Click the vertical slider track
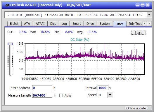 (x=10, y=60)
